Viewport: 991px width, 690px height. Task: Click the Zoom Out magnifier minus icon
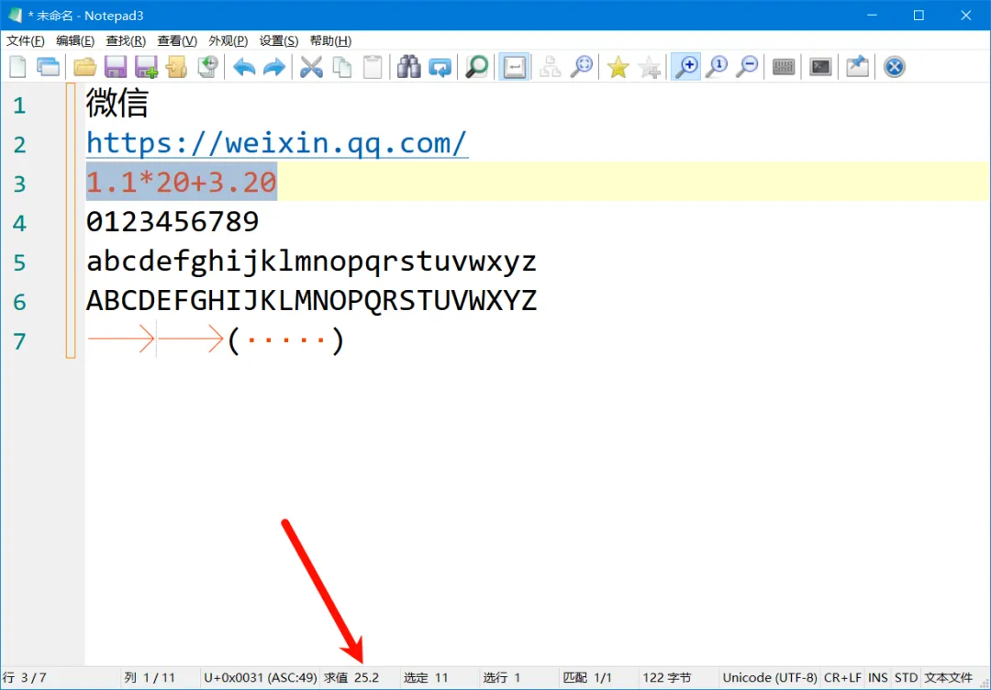[747, 67]
